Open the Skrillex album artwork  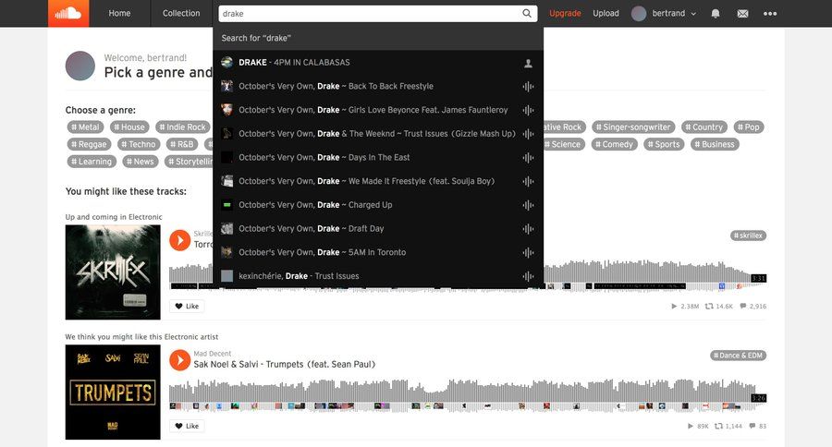(113, 272)
